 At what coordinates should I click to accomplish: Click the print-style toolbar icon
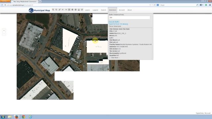(x=79, y=10)
